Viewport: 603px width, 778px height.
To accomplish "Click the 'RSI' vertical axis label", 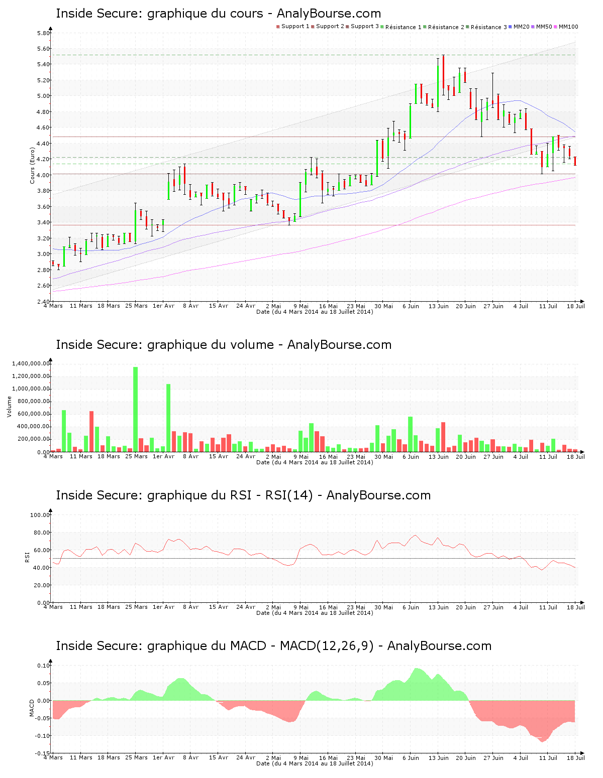I will [27, 557].
